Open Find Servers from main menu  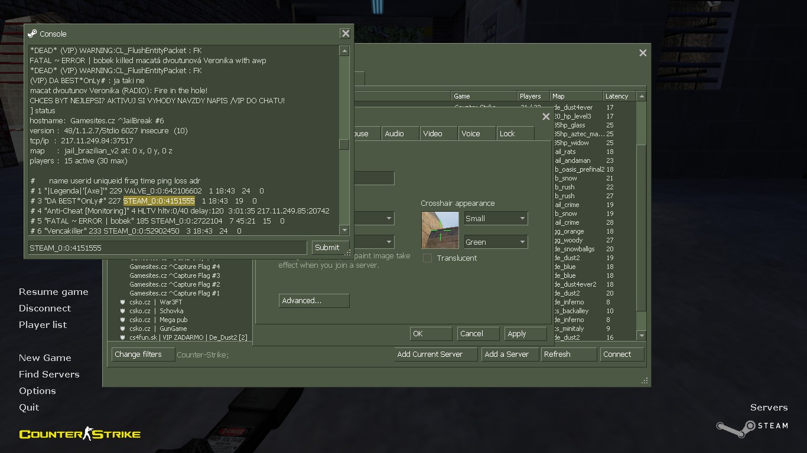pyautogui.click(x=49, y=375)
